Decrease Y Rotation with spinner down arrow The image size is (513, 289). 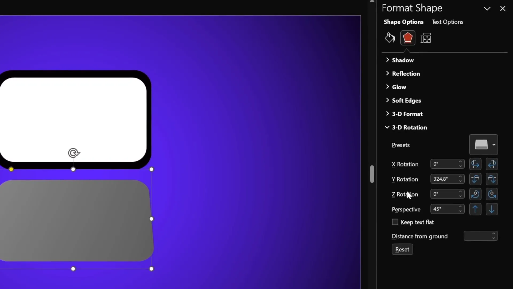(460, 181)
